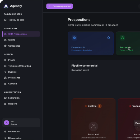Viewport: 140px width, 140px height.
Task: Click the Prospections page title
Action: coord(79,20)
